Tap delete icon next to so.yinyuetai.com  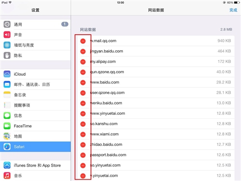coord(83,166)
